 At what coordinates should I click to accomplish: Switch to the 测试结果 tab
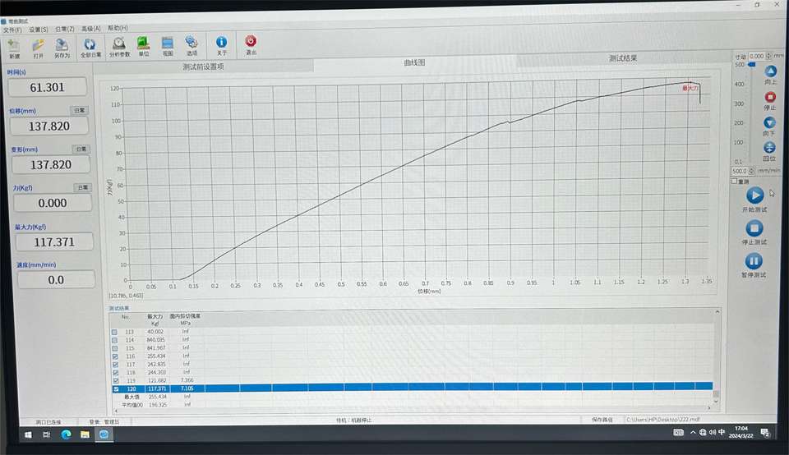pos(623,58)
